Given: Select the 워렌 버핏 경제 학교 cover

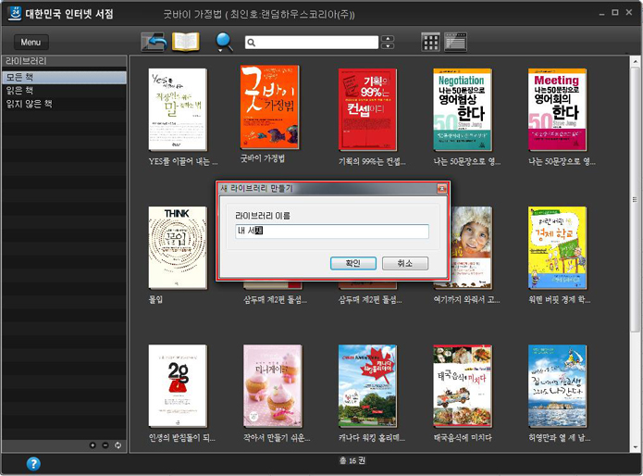Looking at the screenshot, I should click(x=557, y=248).
